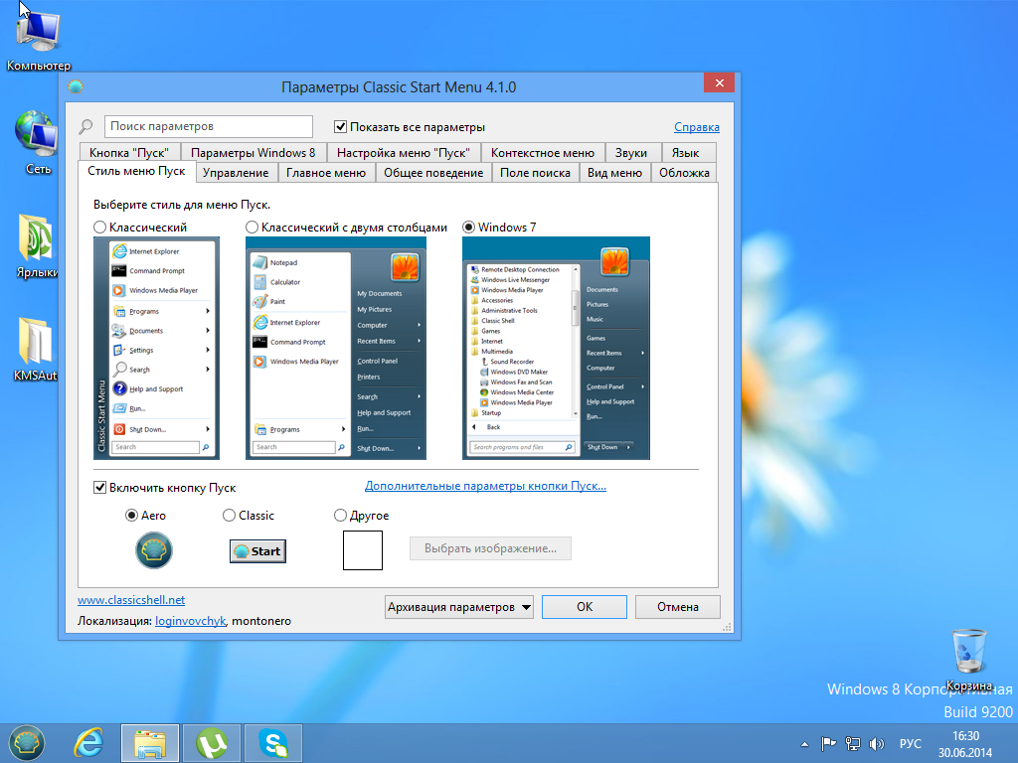Open the Справка help link
1018x763 pixels.
(x=697, y=127)
